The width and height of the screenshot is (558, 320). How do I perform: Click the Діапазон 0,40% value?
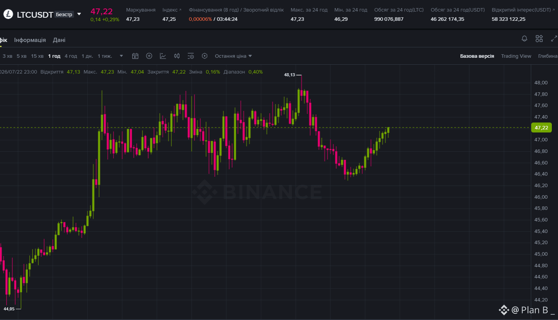point(255,72)
